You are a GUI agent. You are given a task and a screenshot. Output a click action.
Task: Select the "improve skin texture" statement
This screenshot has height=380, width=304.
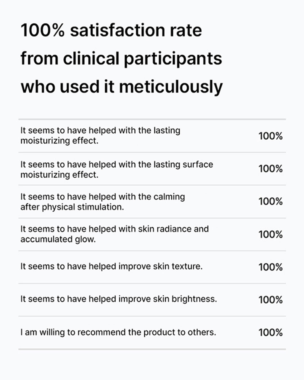[x=111, y=266]
